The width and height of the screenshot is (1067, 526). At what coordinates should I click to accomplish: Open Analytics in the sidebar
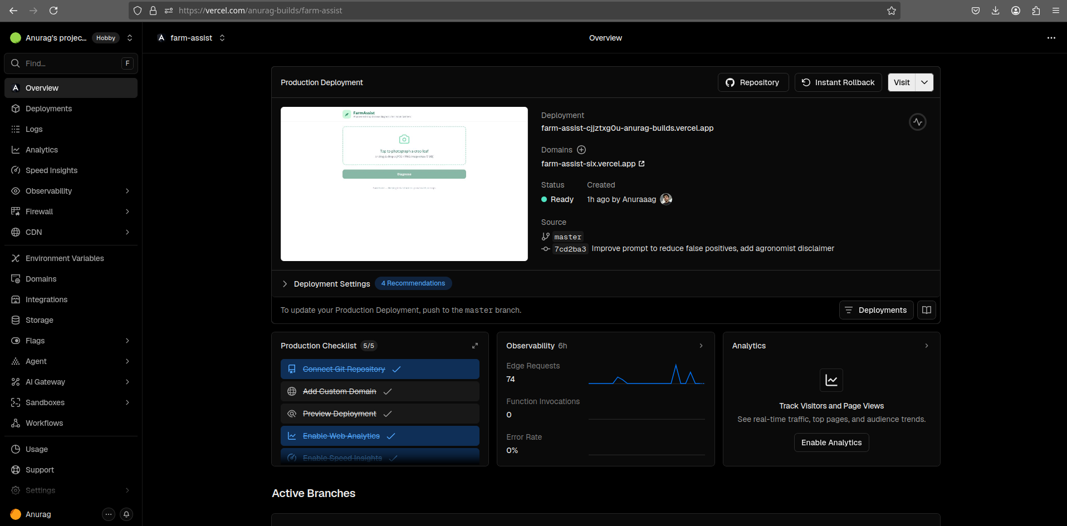[x=71, y=150]
